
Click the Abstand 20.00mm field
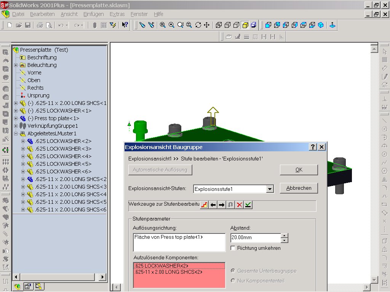pyautogui.click(x=256, y=238)
